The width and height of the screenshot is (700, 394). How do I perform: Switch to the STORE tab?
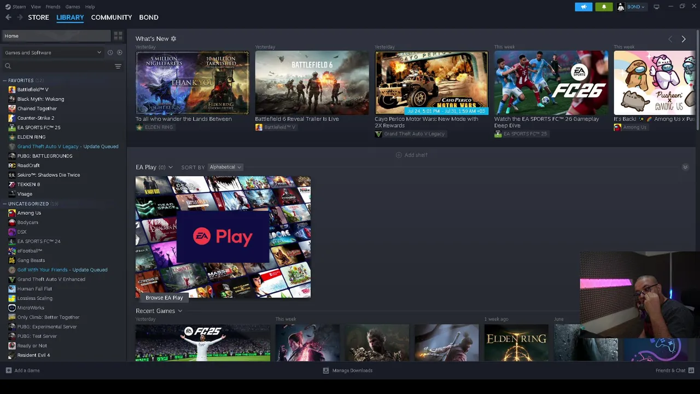pos(39,18)
